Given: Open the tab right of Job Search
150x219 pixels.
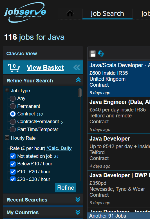Looking at the screenshot, I should click(x=145, y=14).
